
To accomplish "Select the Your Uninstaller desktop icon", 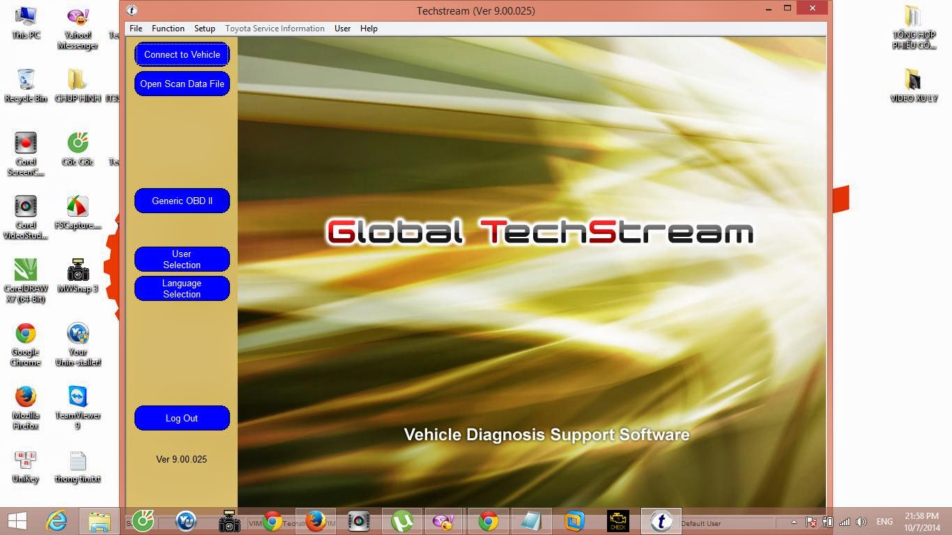I will pyautogui.click(x=77, y=344).
